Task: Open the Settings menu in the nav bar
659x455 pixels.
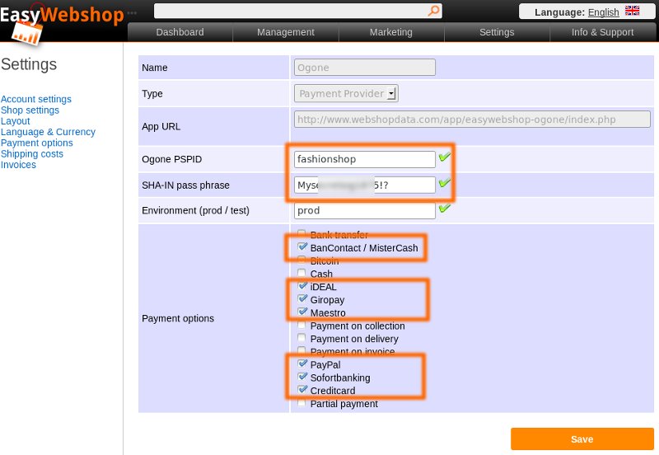Action: [x=497, y=32]
